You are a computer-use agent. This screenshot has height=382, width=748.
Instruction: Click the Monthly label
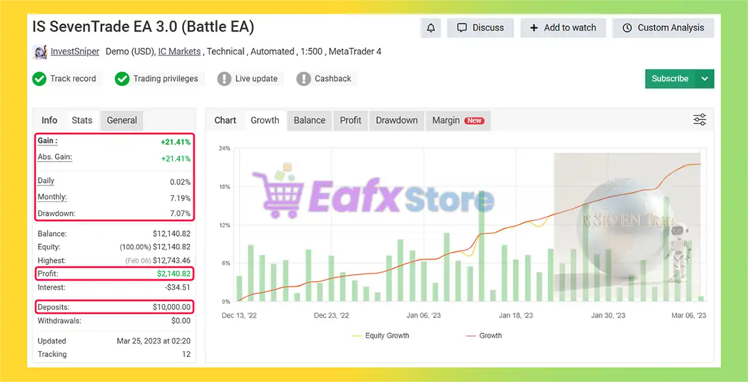point(52,197)
